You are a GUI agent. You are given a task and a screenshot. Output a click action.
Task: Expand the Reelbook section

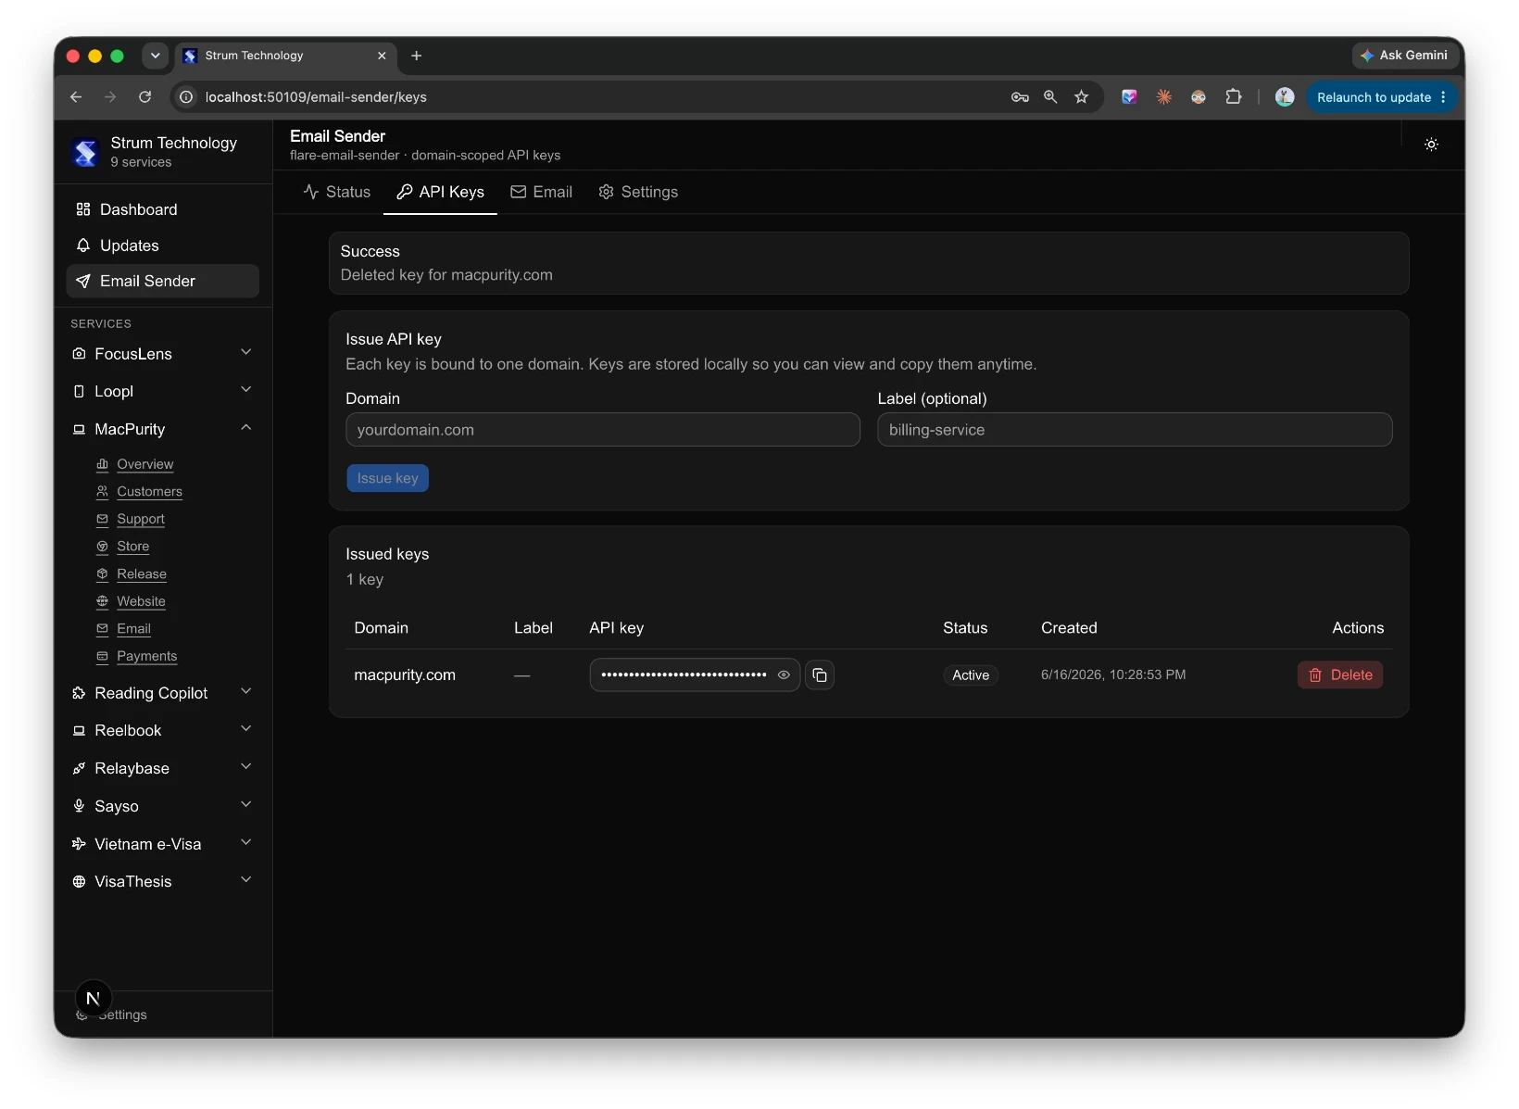[246, 729]
